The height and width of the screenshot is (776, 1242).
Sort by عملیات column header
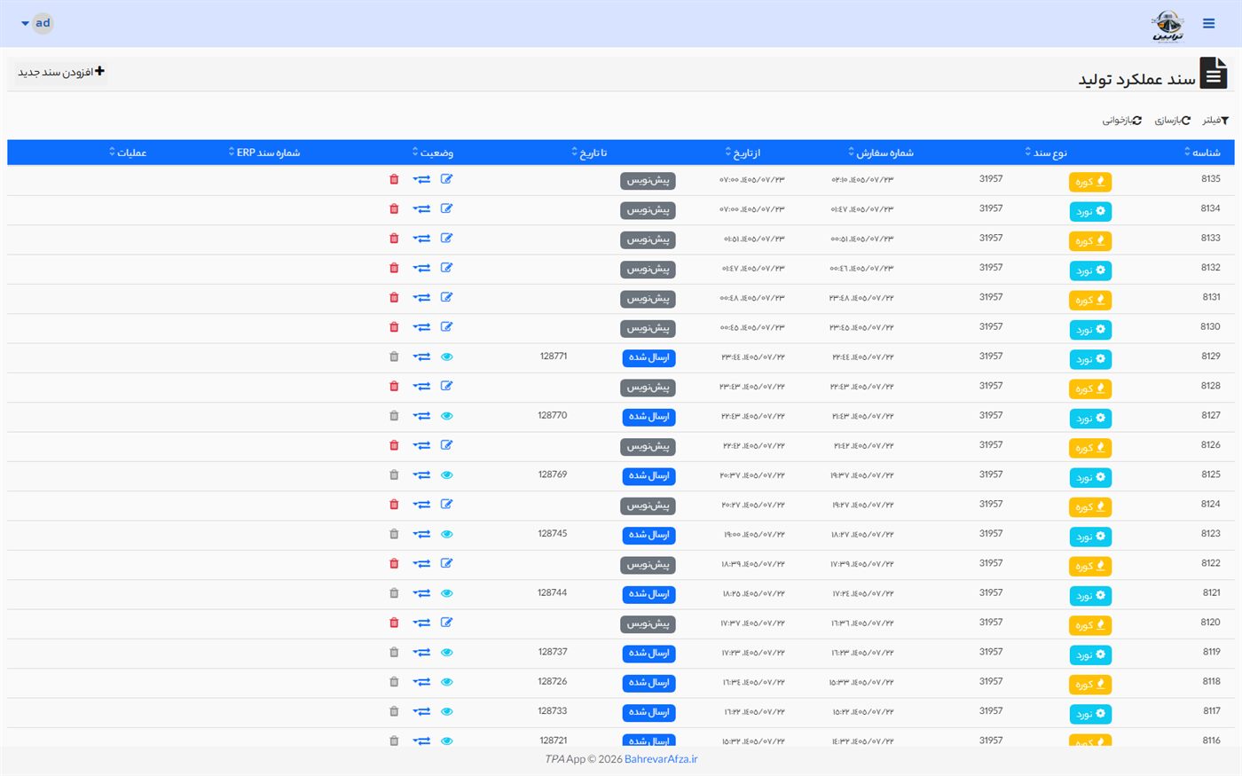[x=128, y=153]
